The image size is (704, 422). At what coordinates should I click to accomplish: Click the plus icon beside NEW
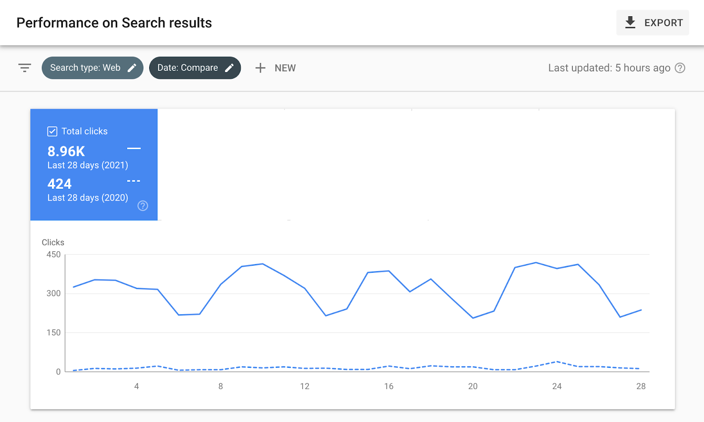(x=260, y=68)
